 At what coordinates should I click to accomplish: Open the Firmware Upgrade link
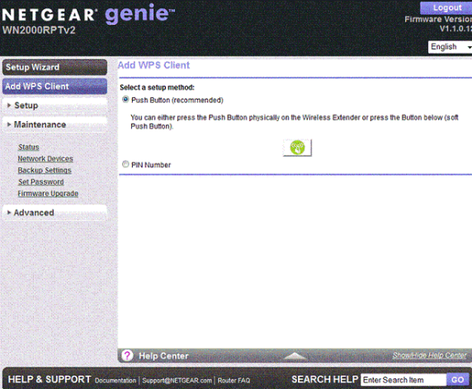[x=48, y=194]
